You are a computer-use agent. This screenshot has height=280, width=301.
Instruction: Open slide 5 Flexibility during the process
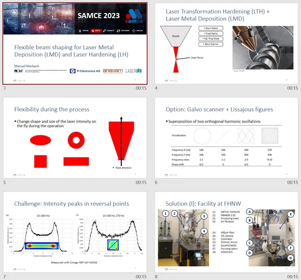tap(75, 138)
